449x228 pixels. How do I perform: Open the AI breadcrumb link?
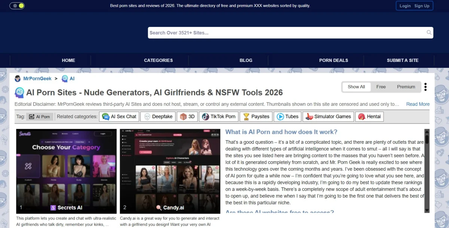[72, 79]
